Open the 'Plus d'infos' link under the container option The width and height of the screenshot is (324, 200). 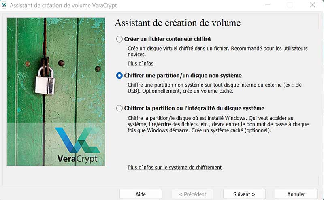(x=141, y=64)
